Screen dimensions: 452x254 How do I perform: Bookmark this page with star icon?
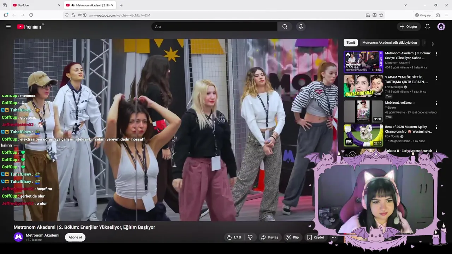coord(381,15)
